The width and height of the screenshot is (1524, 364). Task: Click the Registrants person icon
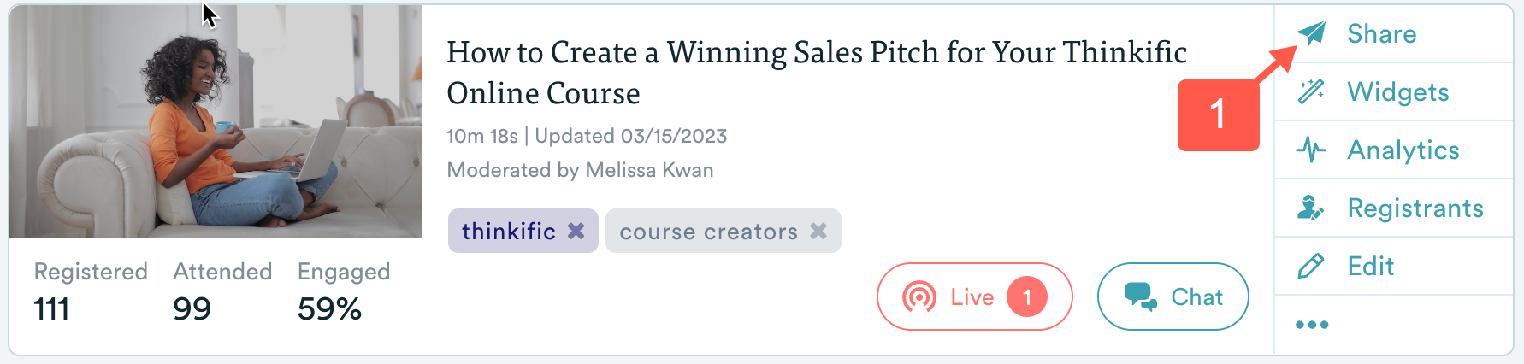point(1310,208)
